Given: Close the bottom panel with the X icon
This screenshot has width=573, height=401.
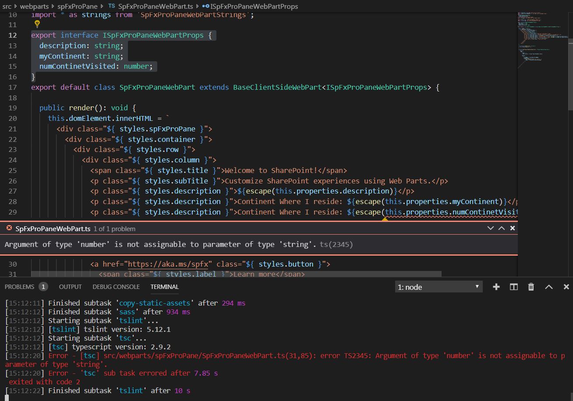Looking at the screenshot, I should coord(566,287).
